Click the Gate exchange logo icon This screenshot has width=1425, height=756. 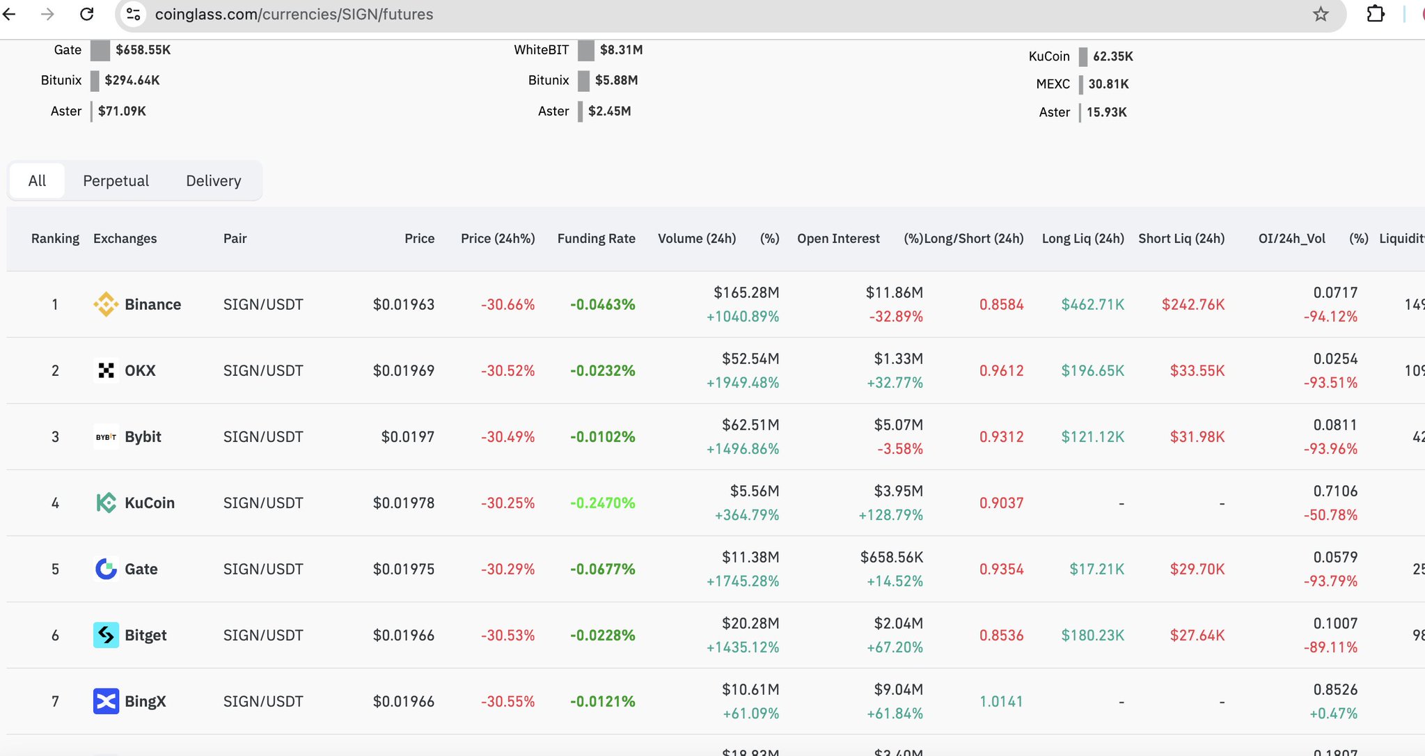106,569
